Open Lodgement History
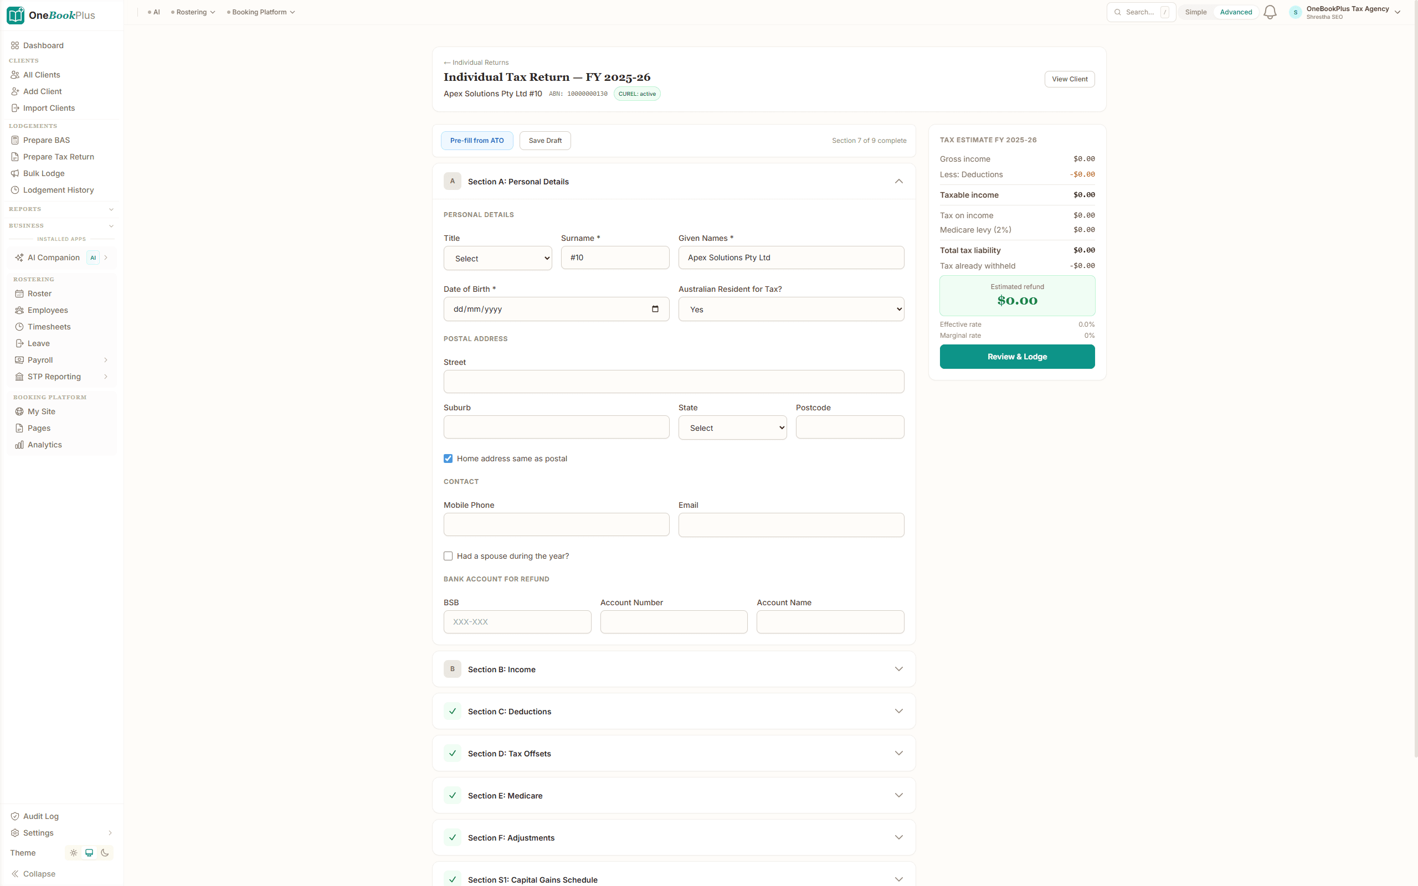Image resolution: width=1418 pixels, height=886 pixels. 58,189
